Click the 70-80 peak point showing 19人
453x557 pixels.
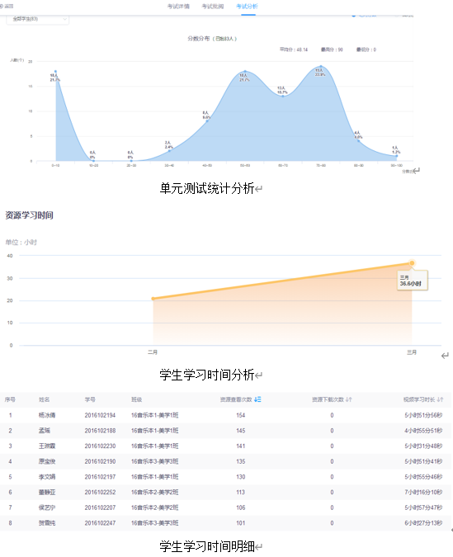click(x=321, y=67)
